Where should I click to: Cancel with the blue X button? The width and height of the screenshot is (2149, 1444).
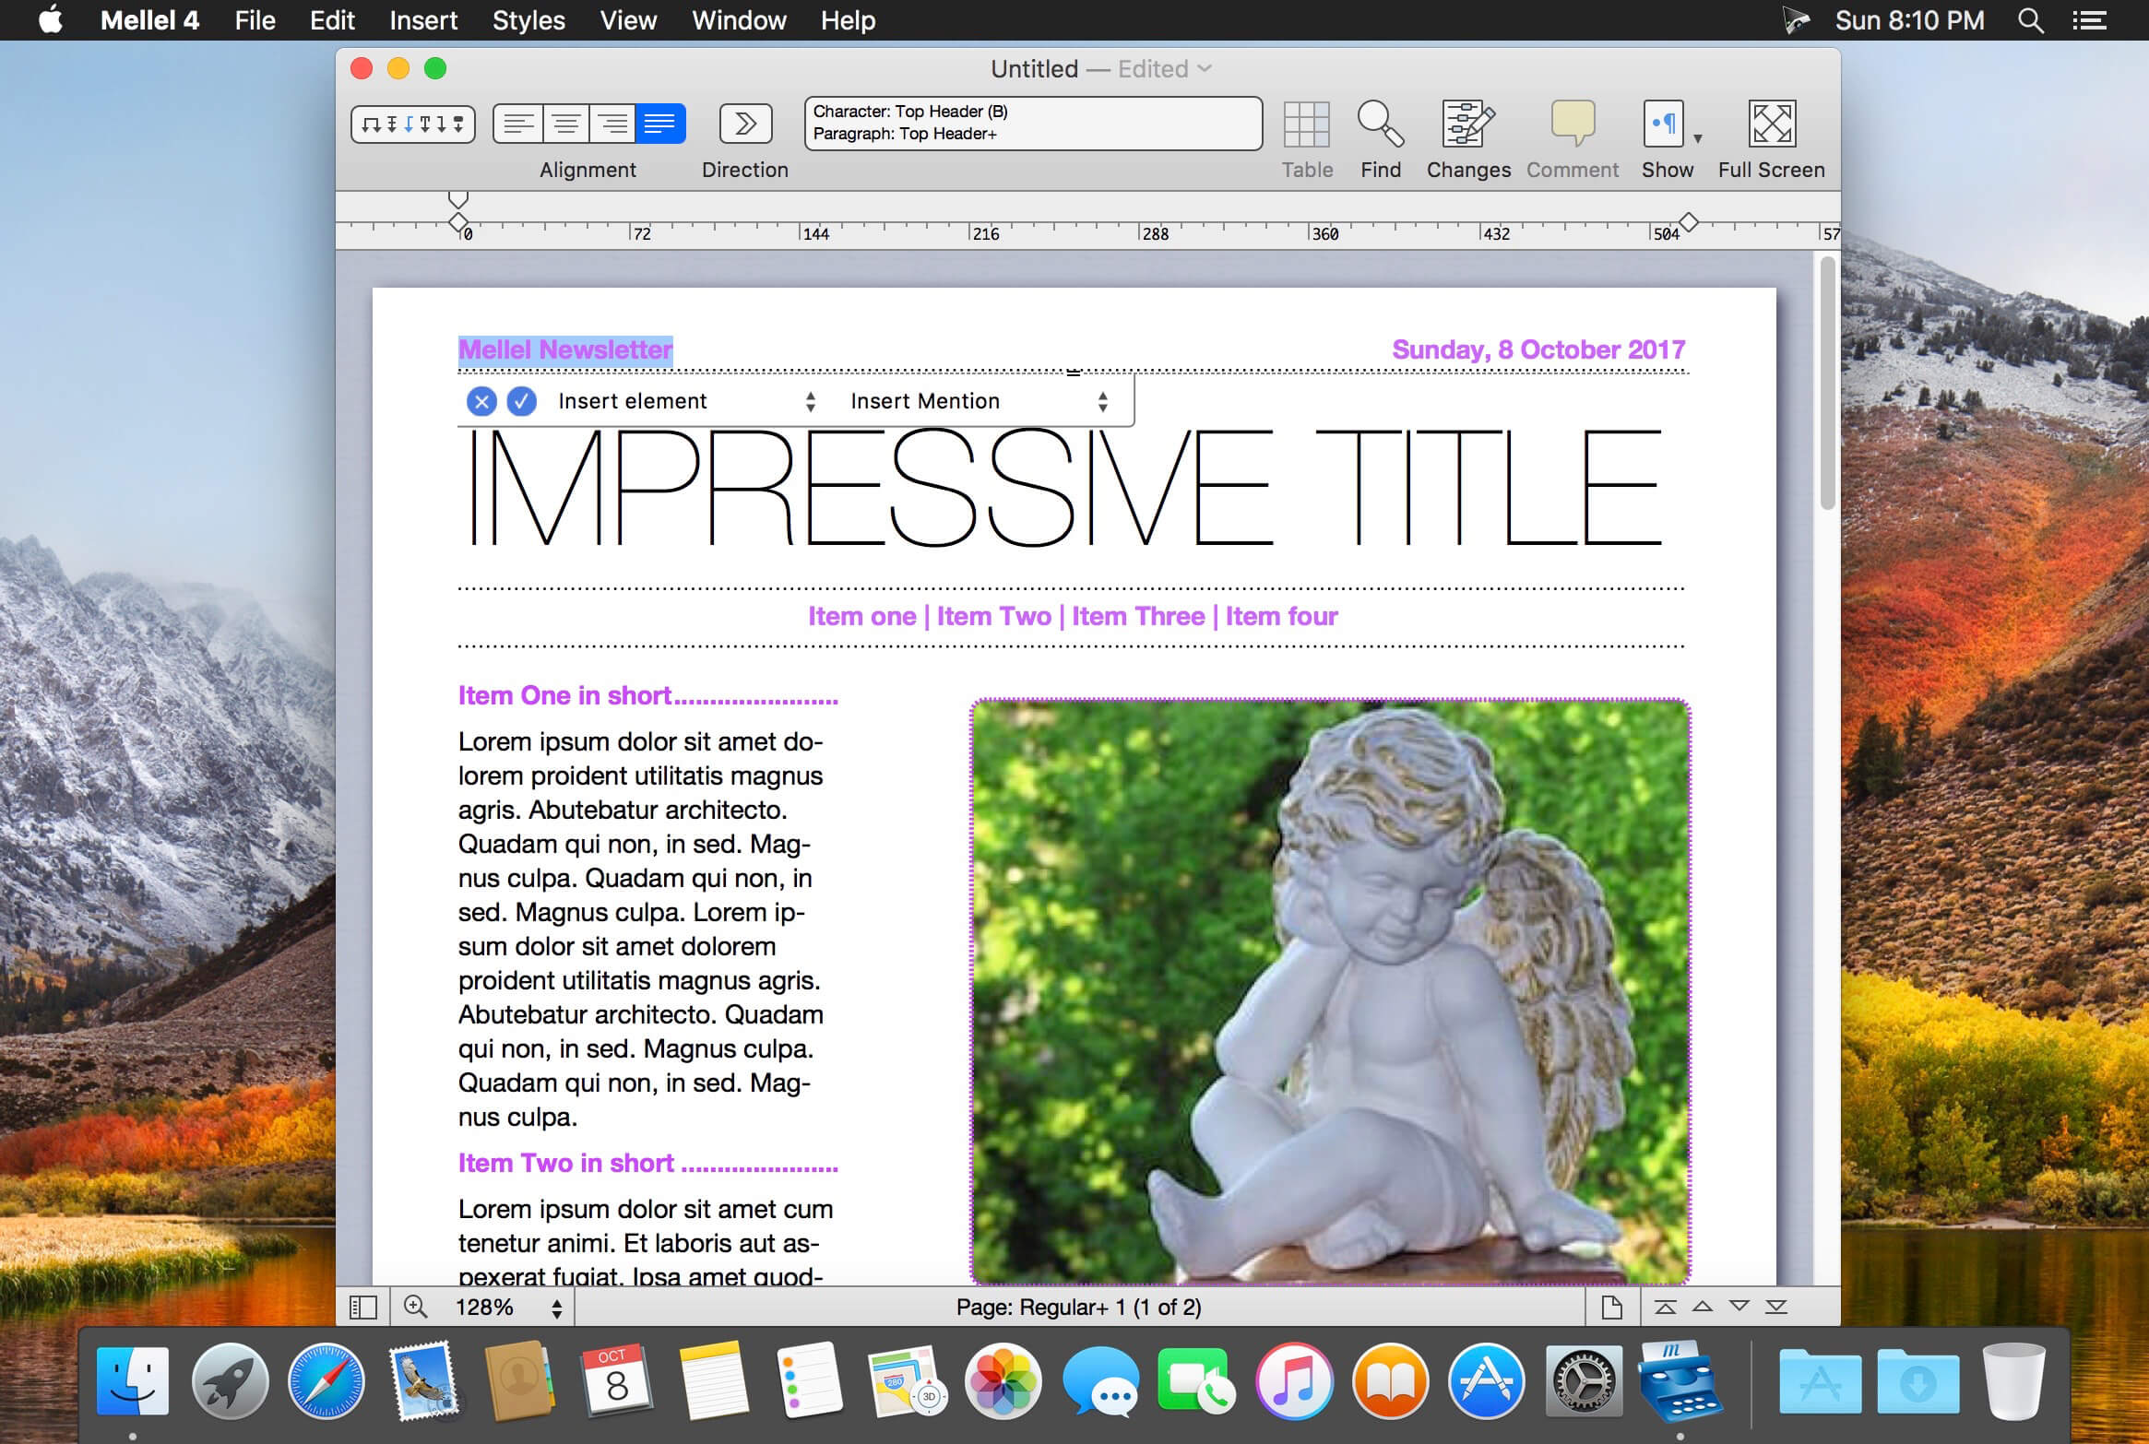tap(481, 401)
